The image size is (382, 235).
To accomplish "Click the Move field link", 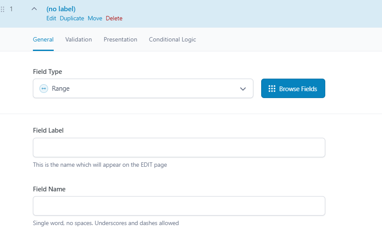I will (95, 19).
